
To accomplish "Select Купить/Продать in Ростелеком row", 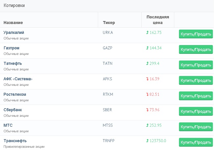I will tap(196, 96).
